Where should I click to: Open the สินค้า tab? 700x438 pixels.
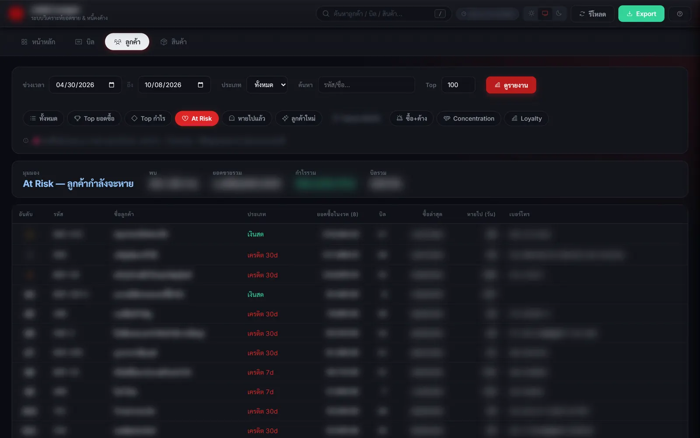[173, 42]
